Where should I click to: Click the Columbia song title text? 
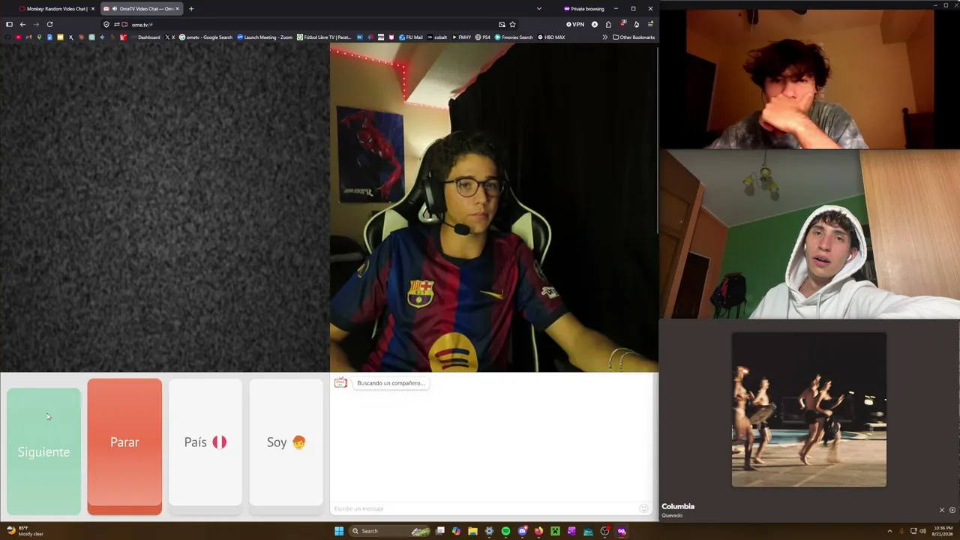pyautogui.click(x=678, y=506)
